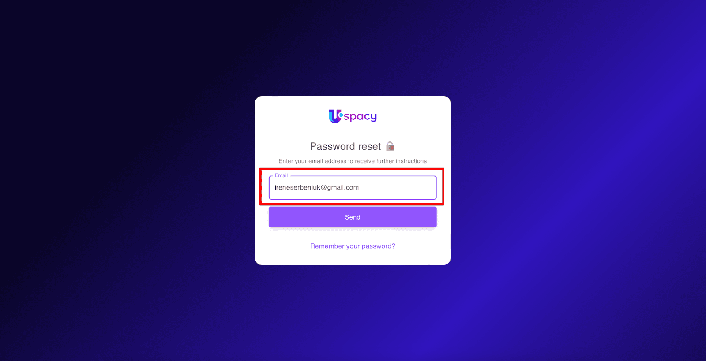Go back to login via Remember your password

point(353,246)
